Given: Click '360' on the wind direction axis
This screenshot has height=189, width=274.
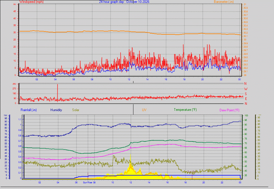Looking at the screenshot, I should tap(14, 84).
